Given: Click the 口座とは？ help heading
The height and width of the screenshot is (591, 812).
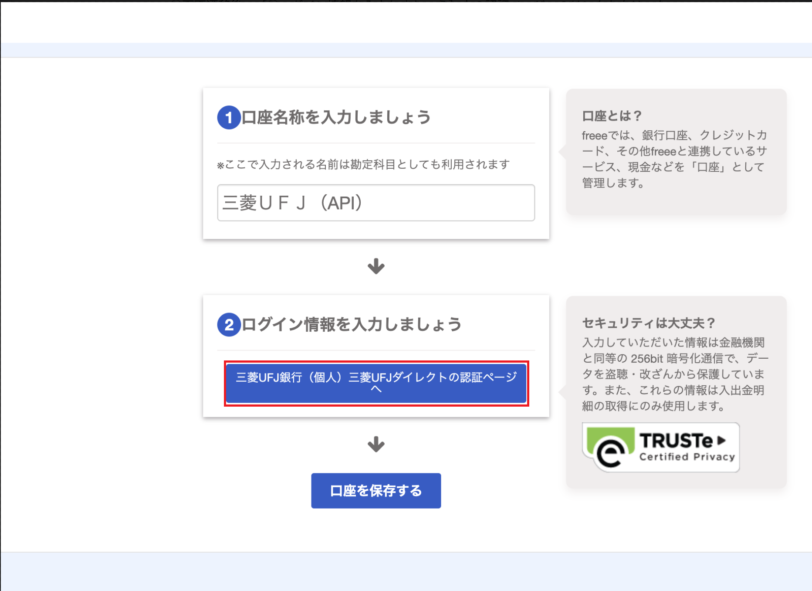Looking at the screenshot, I should [612, 116].
